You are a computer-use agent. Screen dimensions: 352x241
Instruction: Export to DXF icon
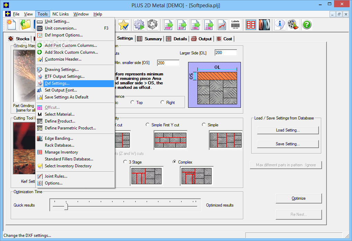pyautogui.click(x=182, y=25)
